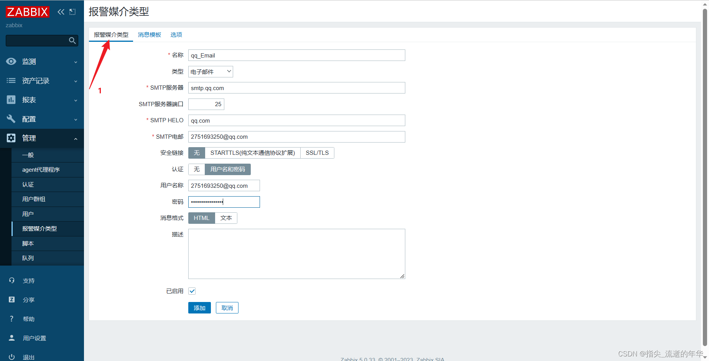Open the 类型 dropdown showing 电子邮件

pyautogui.click(x=211, y=72)
